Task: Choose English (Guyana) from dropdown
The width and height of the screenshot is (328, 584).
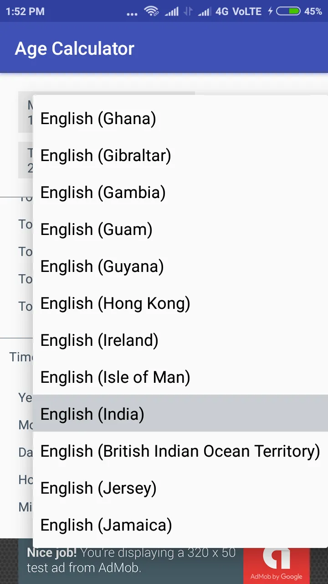Action: coord(180,266)
